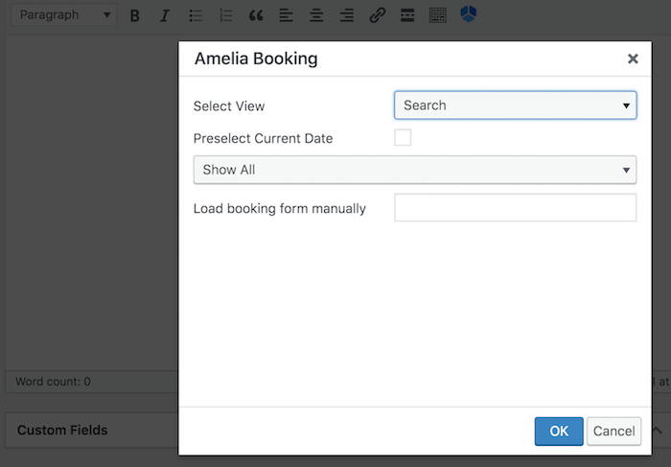
Task: Enable Preselect Current Date checkbox
Action: coord(403,138)
